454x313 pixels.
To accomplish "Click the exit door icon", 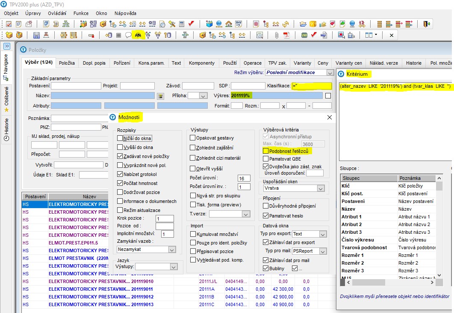I will (x=427, y=24).
